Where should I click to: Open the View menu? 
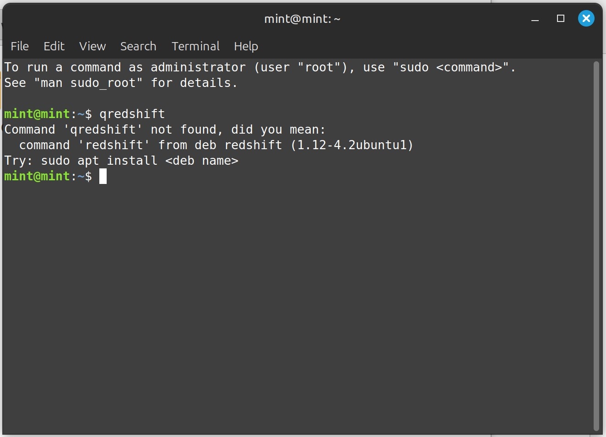tap(92, 46)
